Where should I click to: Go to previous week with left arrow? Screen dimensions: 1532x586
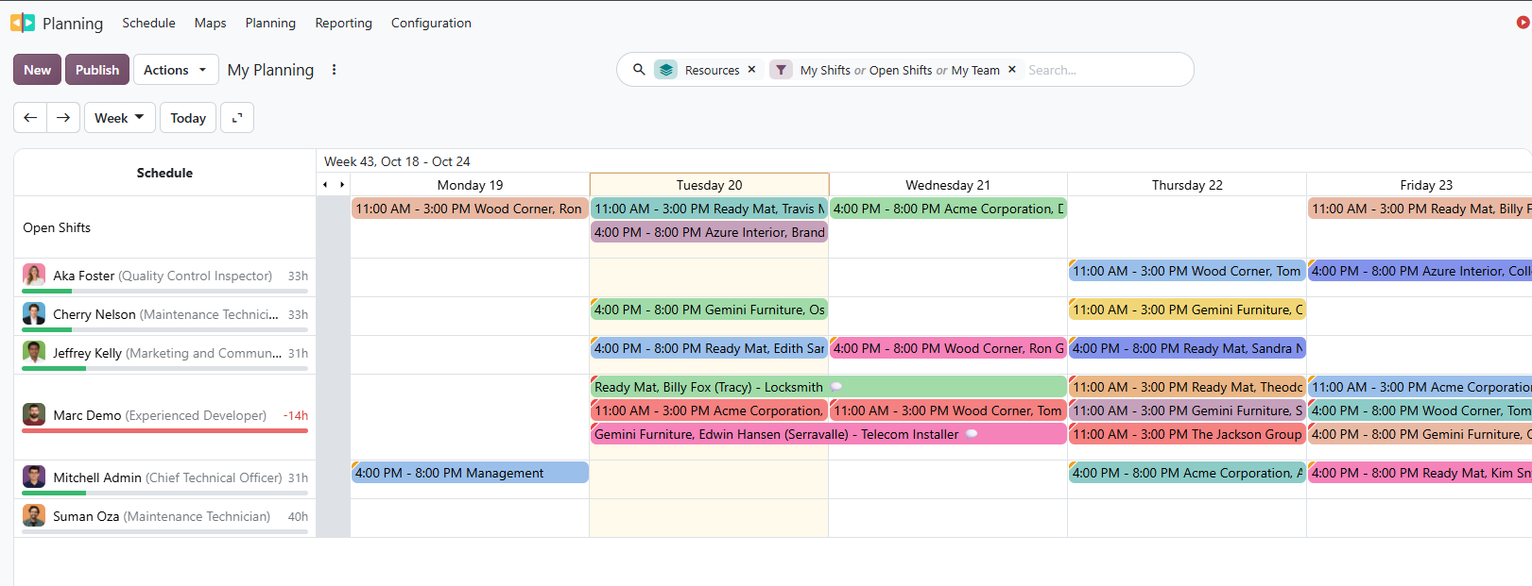point(30,118)
